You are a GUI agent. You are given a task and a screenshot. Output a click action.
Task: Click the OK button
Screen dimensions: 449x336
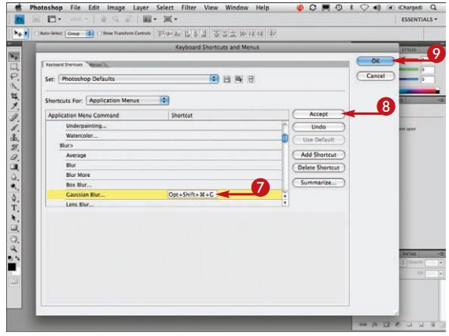(x=375, y=61)
